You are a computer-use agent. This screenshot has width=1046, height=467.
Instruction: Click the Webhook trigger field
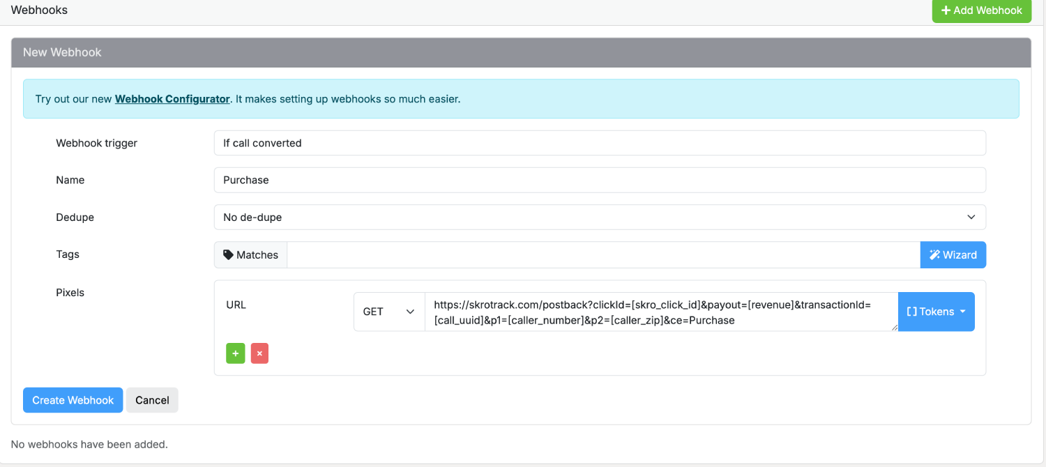coord(600,143)
